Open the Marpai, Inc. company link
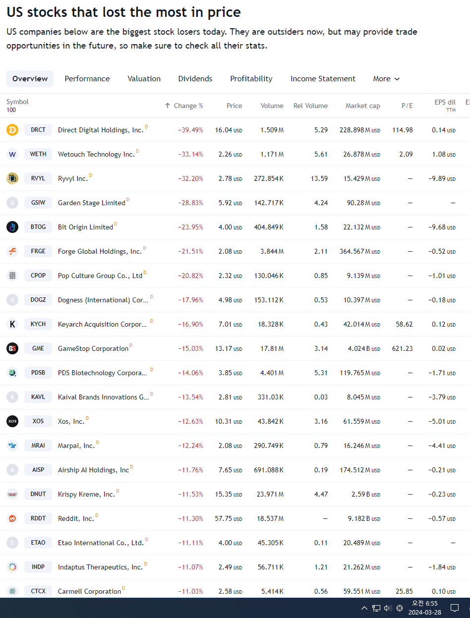The width and height of the screenshot is (470, 618). pos(76,446)
